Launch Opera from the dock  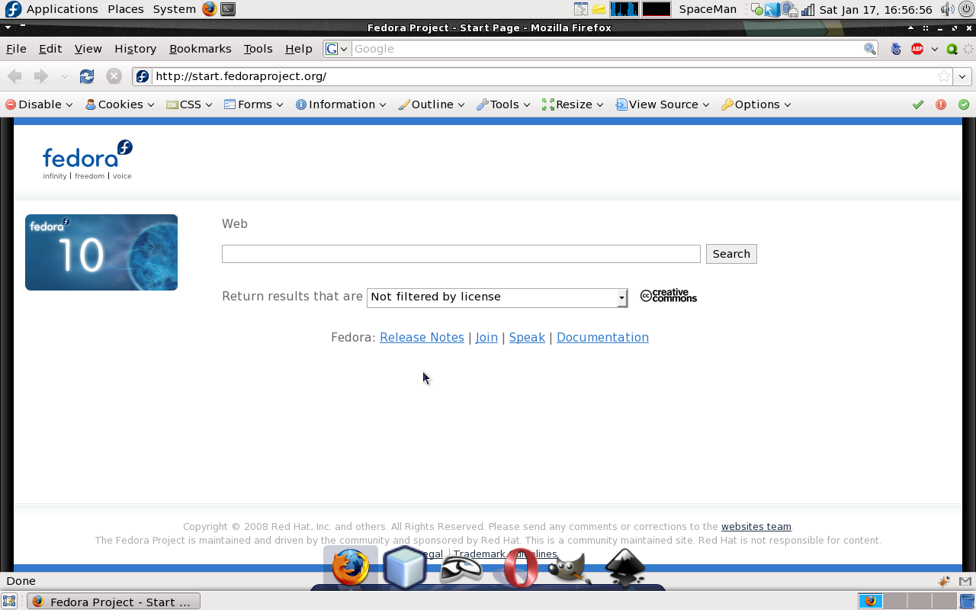520,568
